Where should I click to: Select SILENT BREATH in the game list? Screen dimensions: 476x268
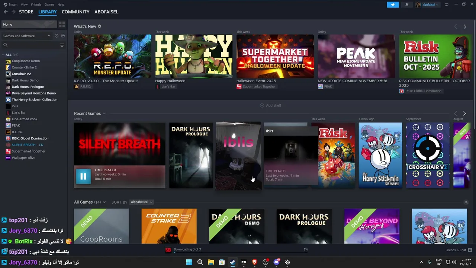click(27, 145)
